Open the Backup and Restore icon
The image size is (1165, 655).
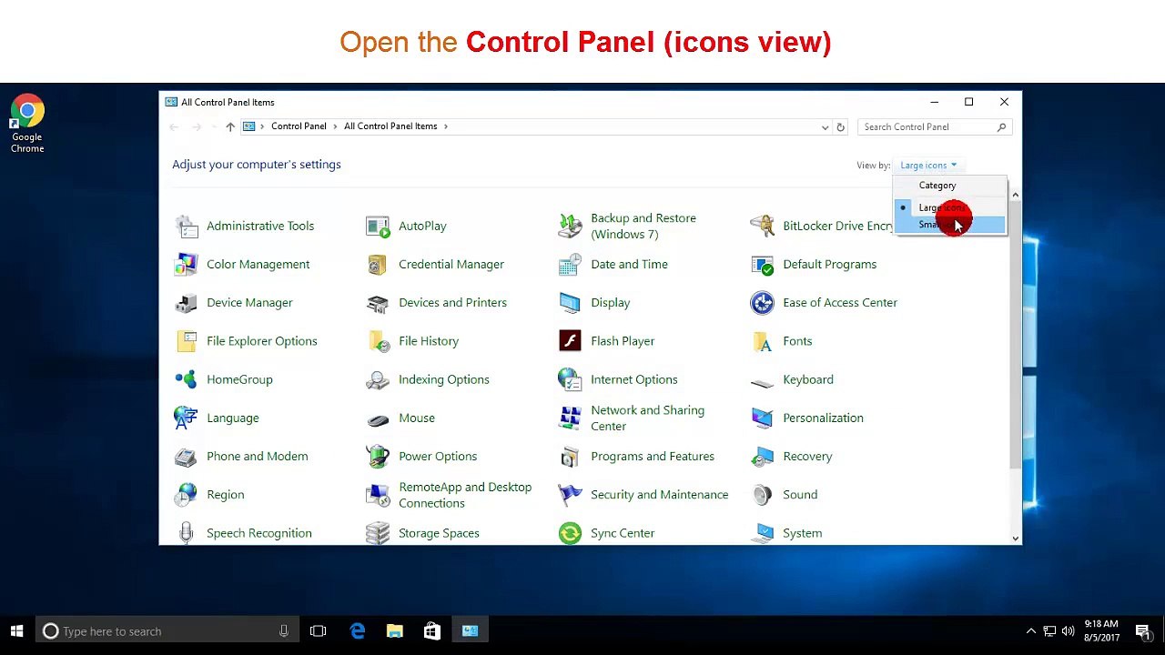(x=570, y=226)
